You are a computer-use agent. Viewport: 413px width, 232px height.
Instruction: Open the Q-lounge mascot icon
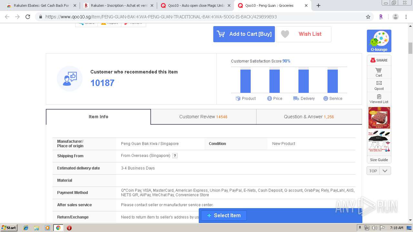(379, 41)
